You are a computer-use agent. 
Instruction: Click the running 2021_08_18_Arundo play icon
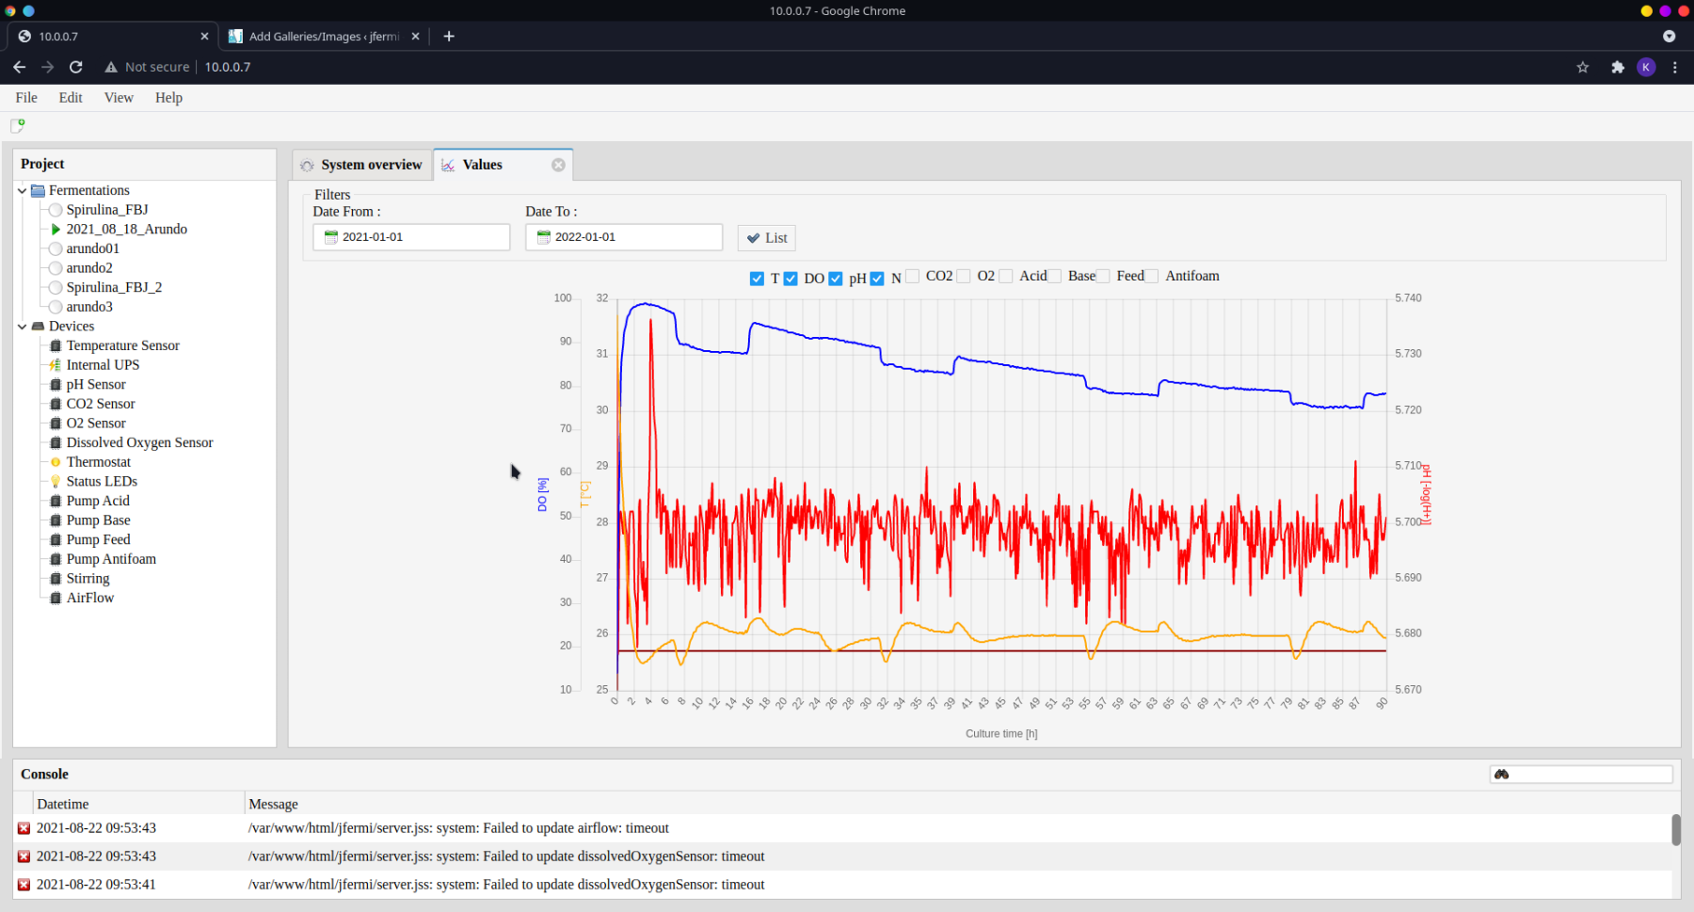coord(56,230)
